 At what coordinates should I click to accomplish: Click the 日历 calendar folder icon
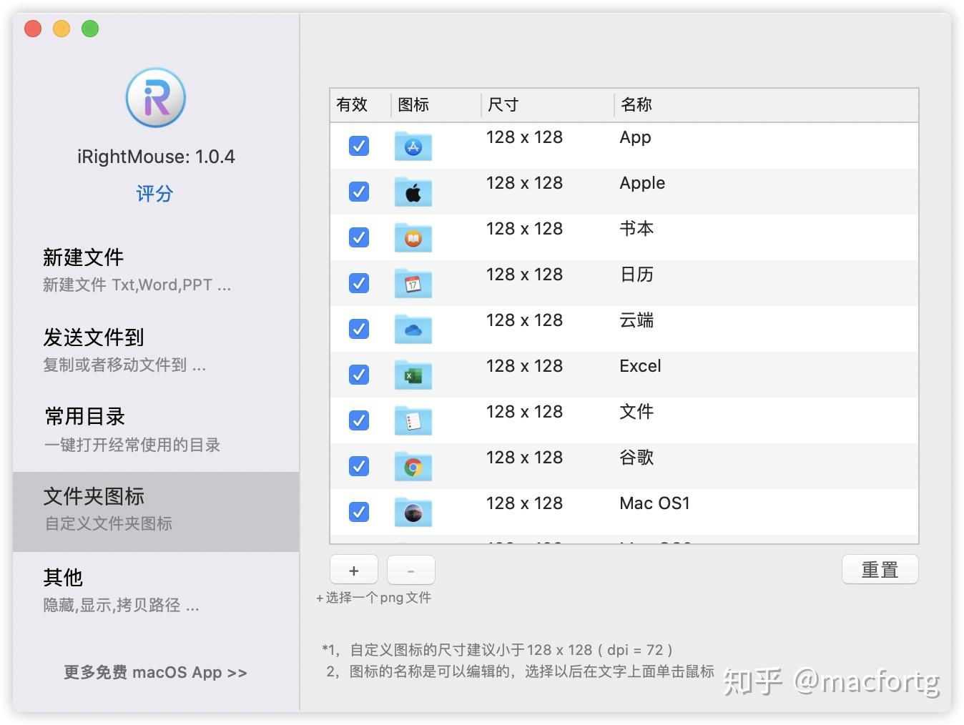[x=413, y=283]
